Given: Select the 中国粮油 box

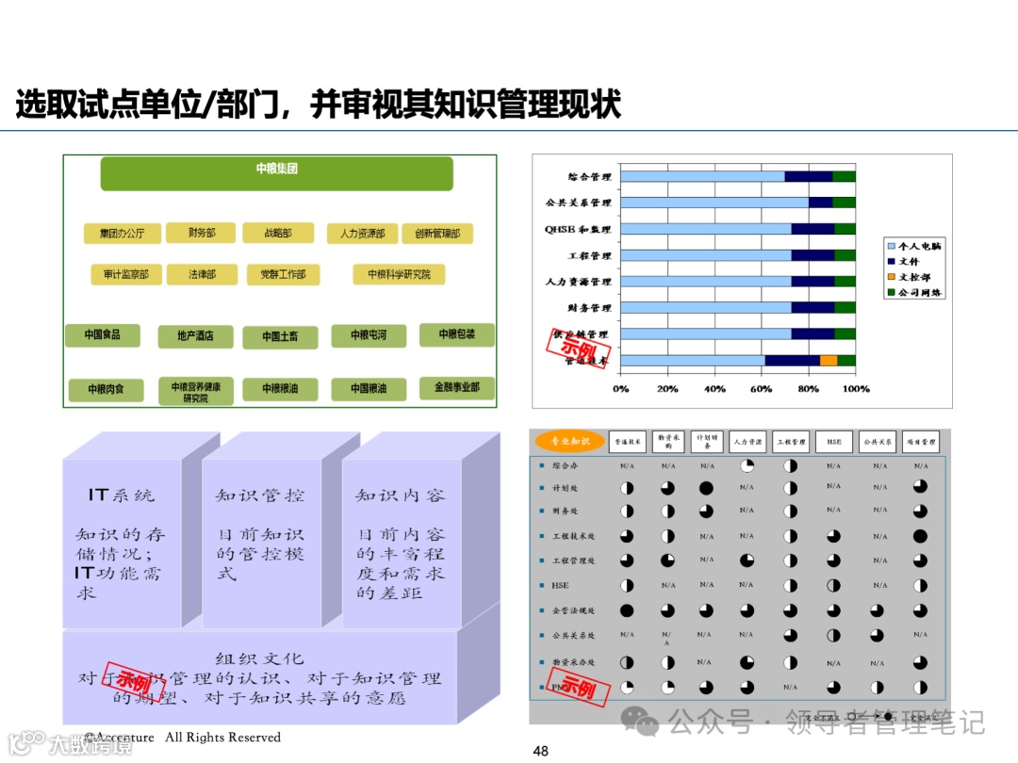Looking at the screenshot, I should pos(369,389).
